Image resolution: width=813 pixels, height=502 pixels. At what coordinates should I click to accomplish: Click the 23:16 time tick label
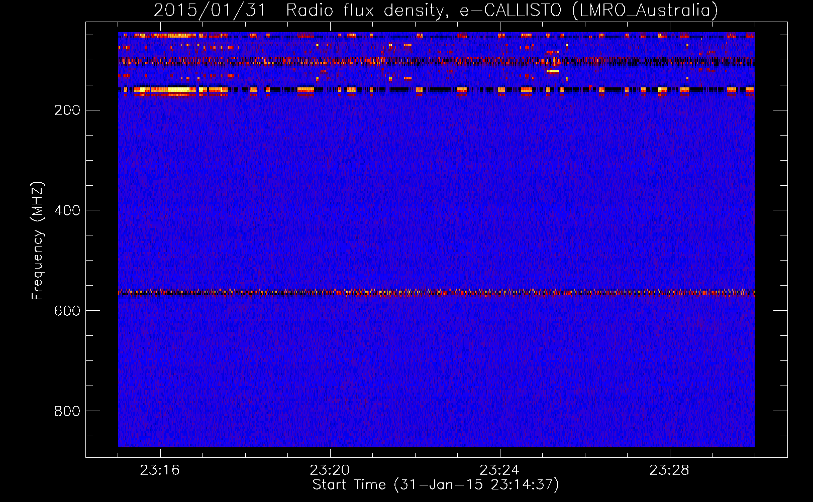(x=160, y=470)
